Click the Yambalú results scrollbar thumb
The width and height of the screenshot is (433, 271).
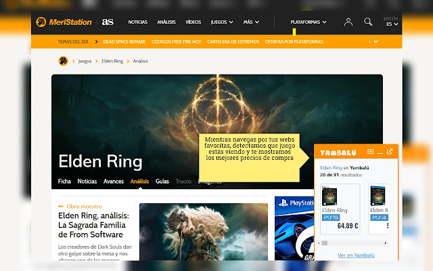pyautogui.click(x=325, y=243)
